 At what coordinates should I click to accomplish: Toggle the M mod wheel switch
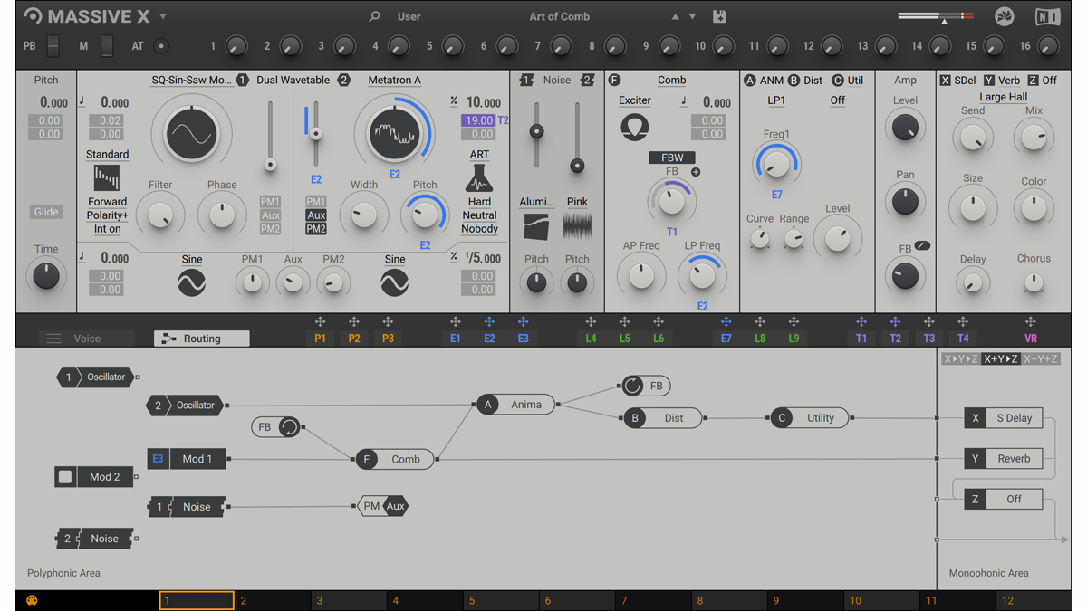[x=107, y=45]
